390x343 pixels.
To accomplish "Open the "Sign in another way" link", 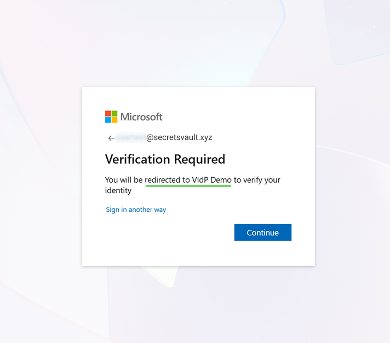I will (136, 210).
